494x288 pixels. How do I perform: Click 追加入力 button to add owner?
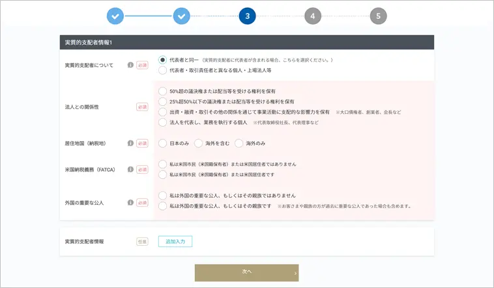click(175, 241)
